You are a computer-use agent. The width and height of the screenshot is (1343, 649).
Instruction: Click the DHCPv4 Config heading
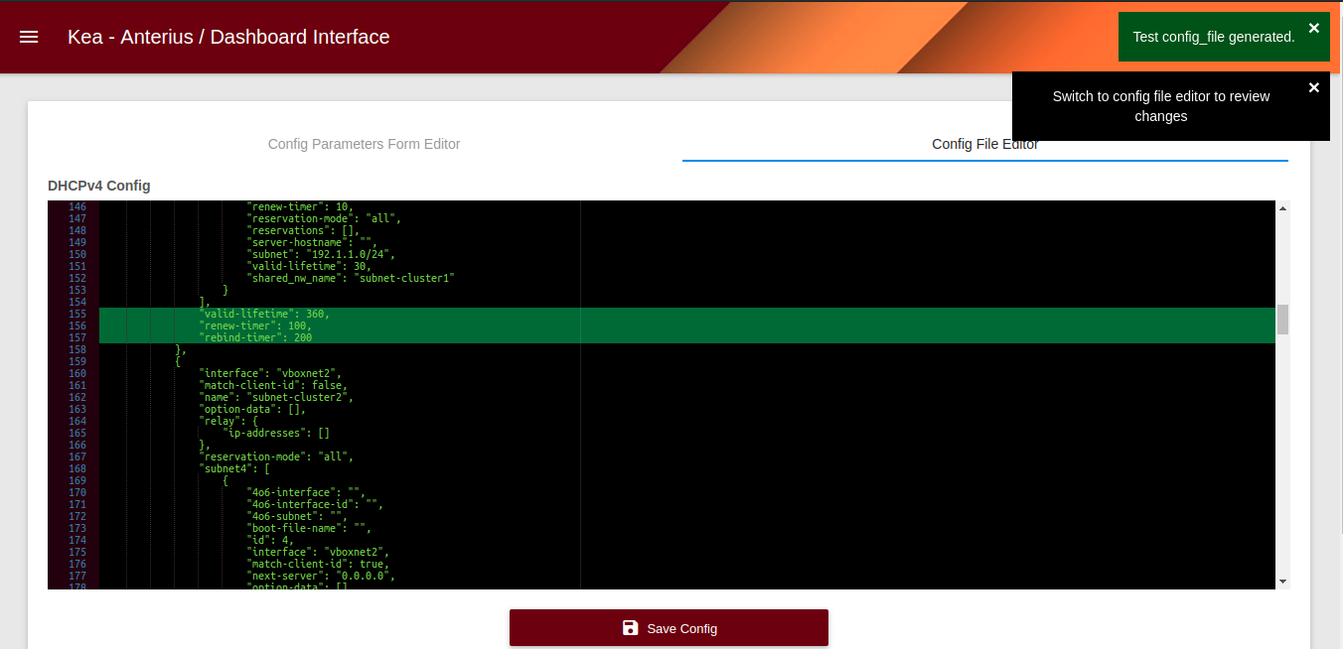coord(99,186)
